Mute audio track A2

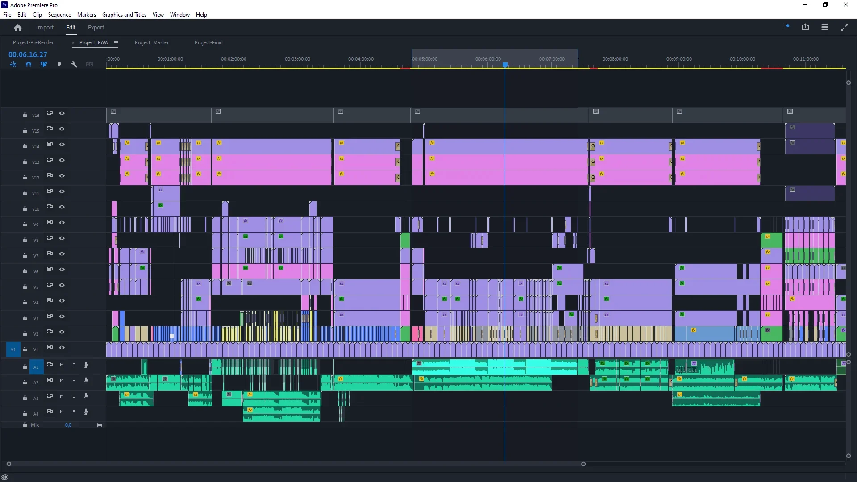click(62, 381)
